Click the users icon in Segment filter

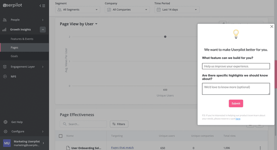click(x=60, y=10)
